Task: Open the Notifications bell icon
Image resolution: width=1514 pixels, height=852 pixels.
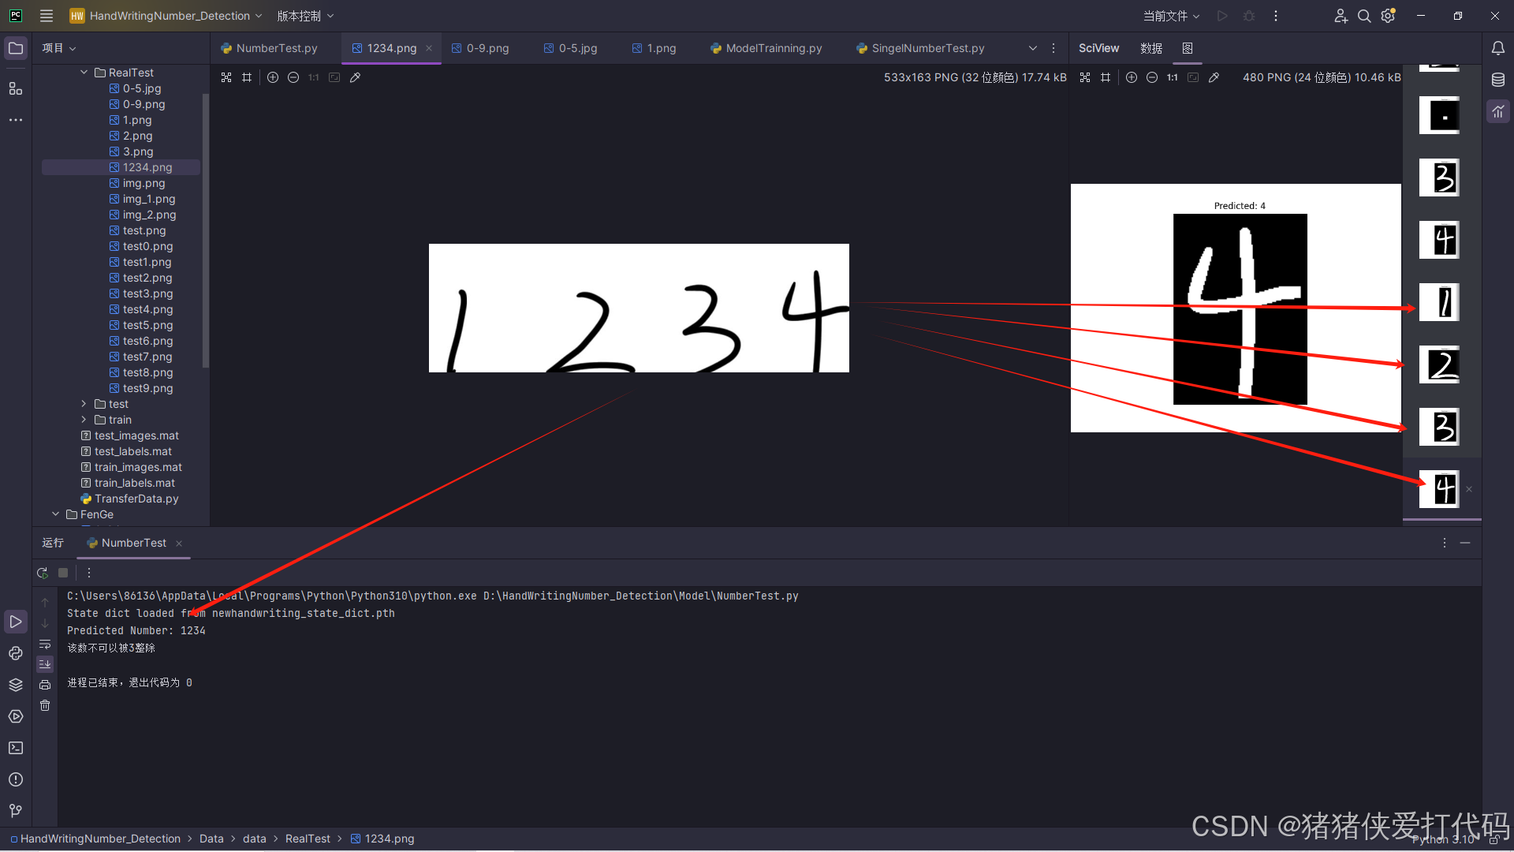Action: click(1498, 48)
